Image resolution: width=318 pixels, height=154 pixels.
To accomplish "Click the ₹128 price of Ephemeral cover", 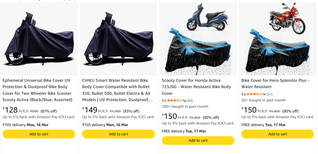I will (x=11, y=110).
